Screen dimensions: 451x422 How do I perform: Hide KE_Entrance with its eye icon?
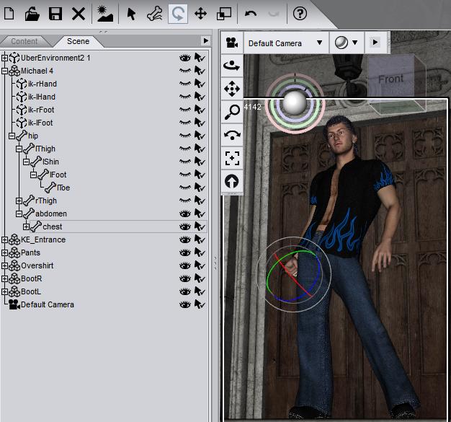[185, 239]
